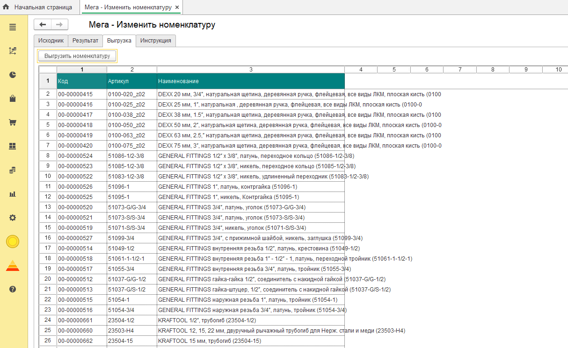Select cell with code 00-00000418
The image size is (568, 348).
pos(82,125)
